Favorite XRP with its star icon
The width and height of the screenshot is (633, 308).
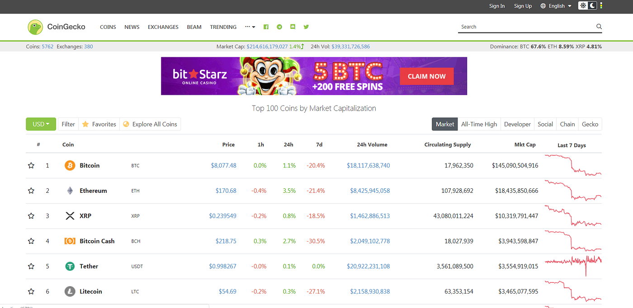[x=31, y=216]
